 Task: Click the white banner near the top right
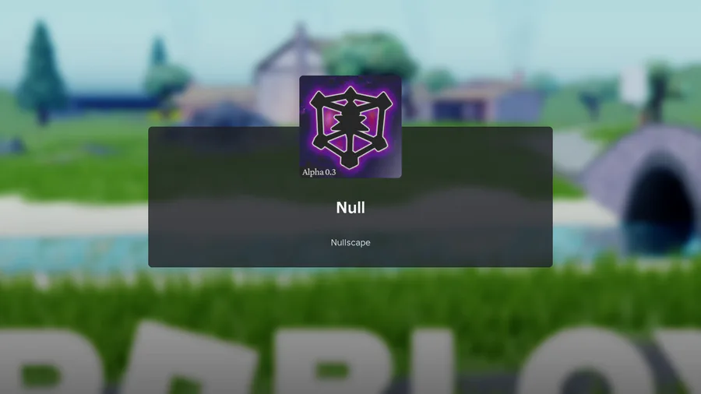[x=633, y=84]
